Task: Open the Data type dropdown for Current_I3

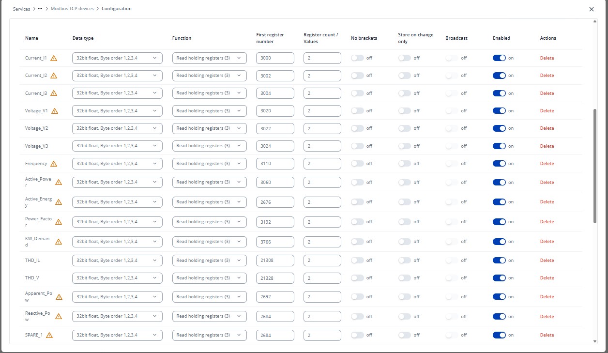Action: 117,93
